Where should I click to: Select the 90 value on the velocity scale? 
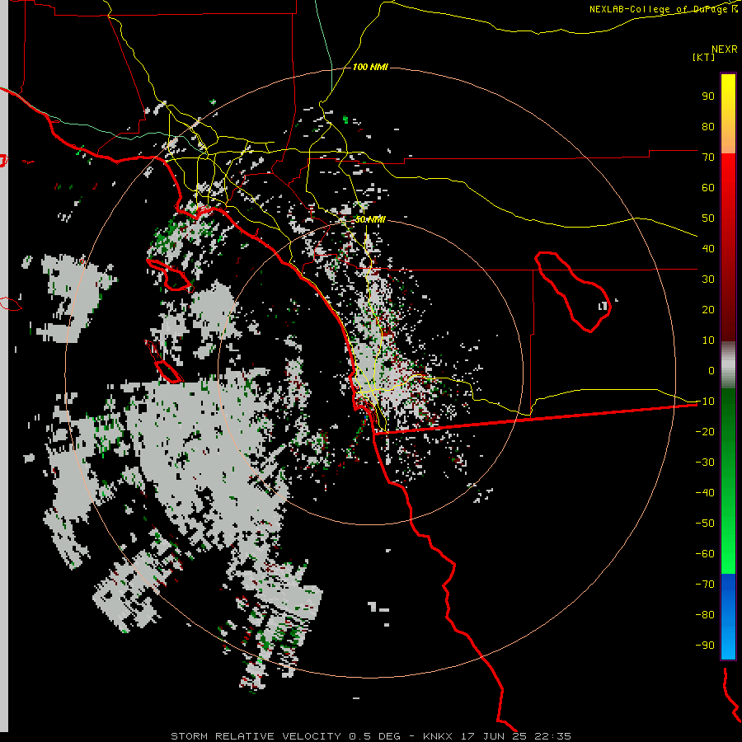(x=708, y=96)
